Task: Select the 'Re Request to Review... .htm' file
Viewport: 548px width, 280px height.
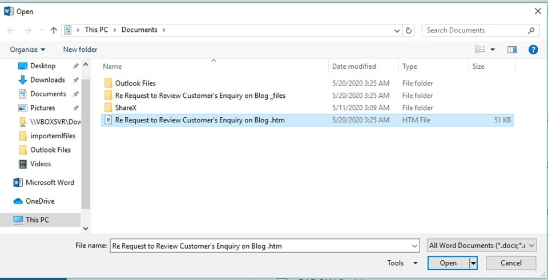Action: [x=307, y=120]
